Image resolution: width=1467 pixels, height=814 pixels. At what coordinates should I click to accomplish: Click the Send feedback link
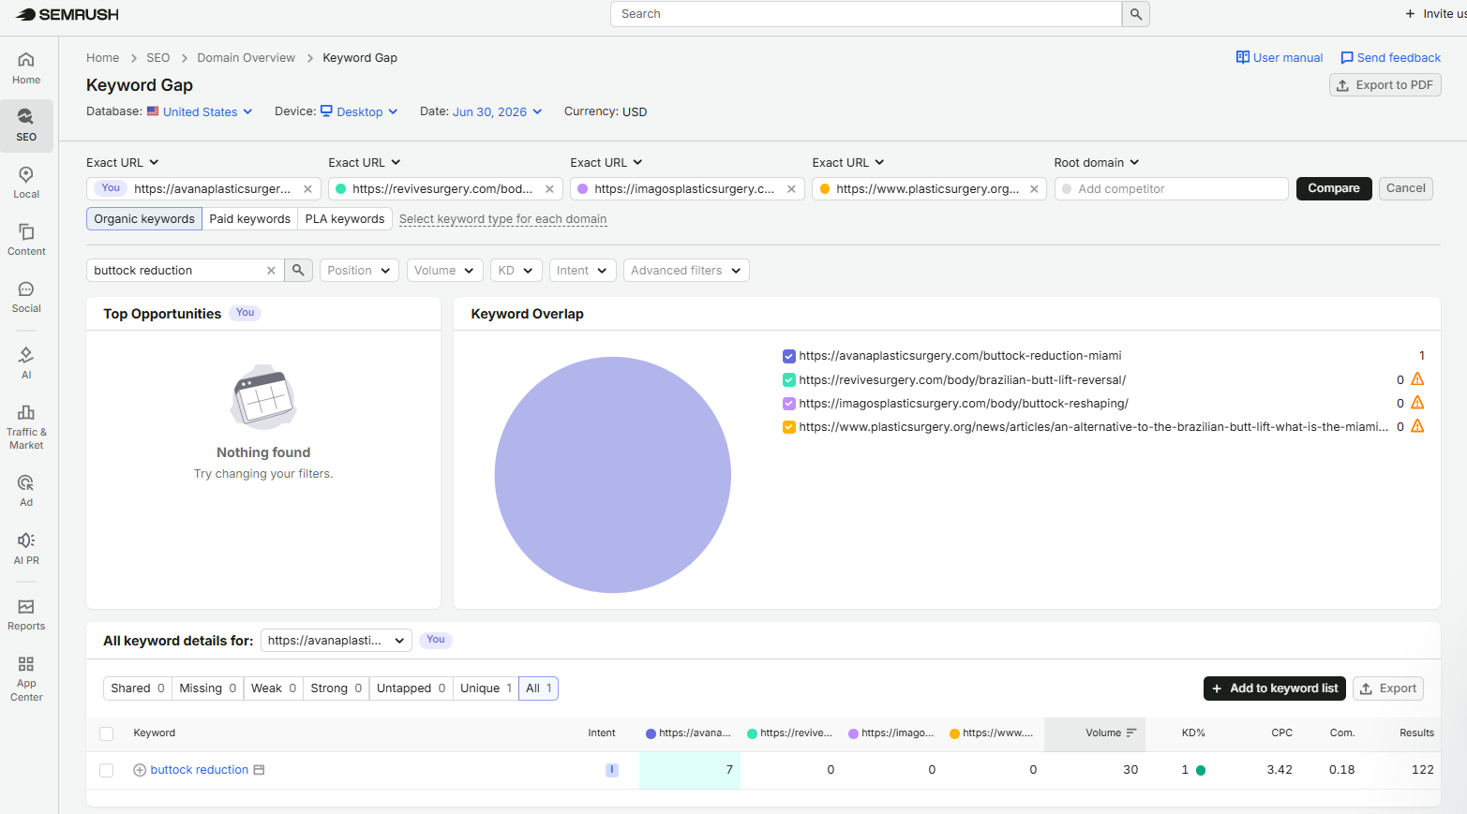(1391, 58)
